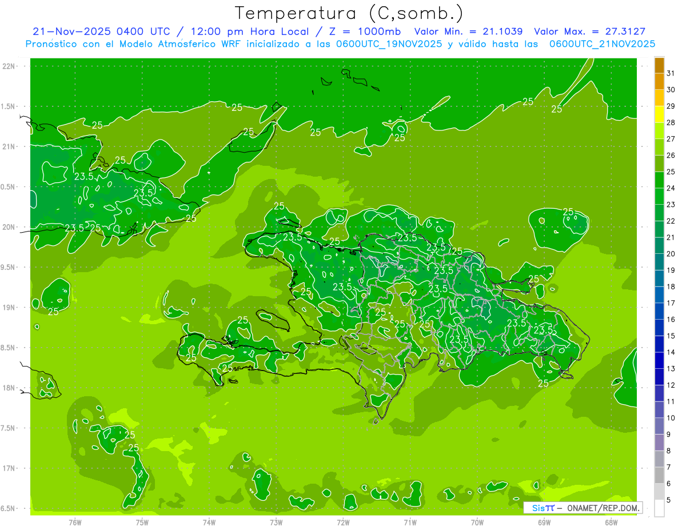
Task: Click the 73W longitude axis label
Action: (x=276, y=522)
